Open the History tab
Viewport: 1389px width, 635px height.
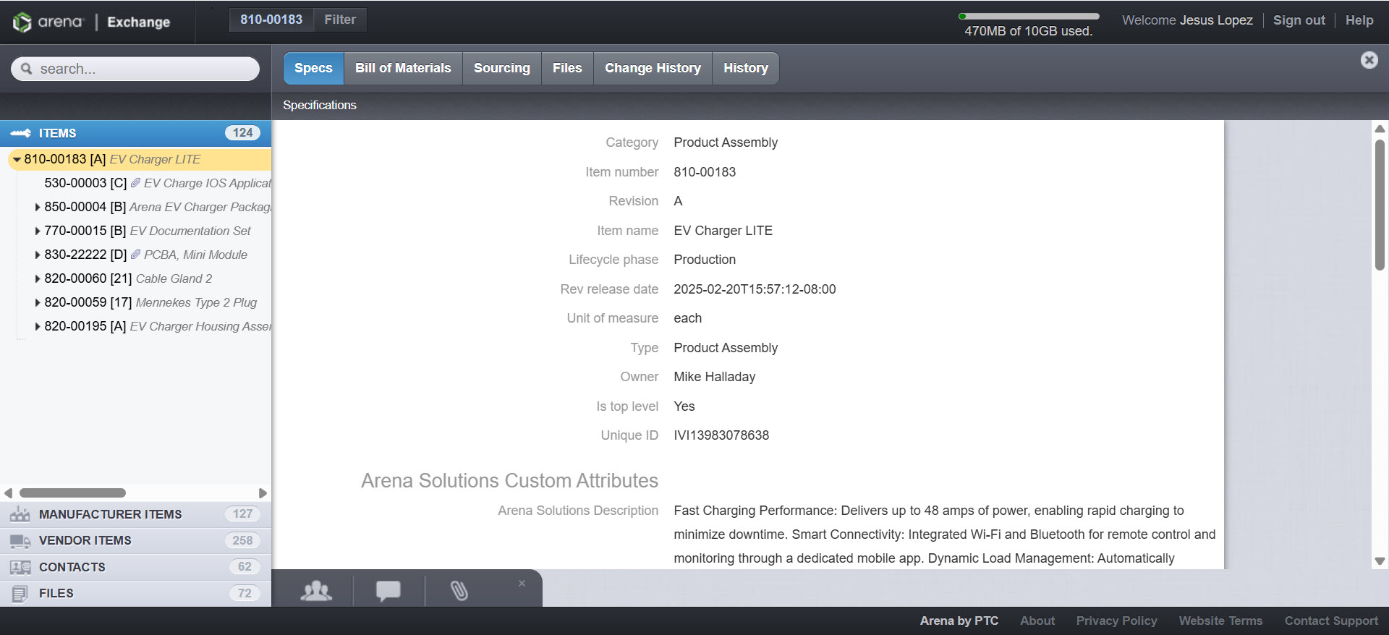(x=746, y=68)
